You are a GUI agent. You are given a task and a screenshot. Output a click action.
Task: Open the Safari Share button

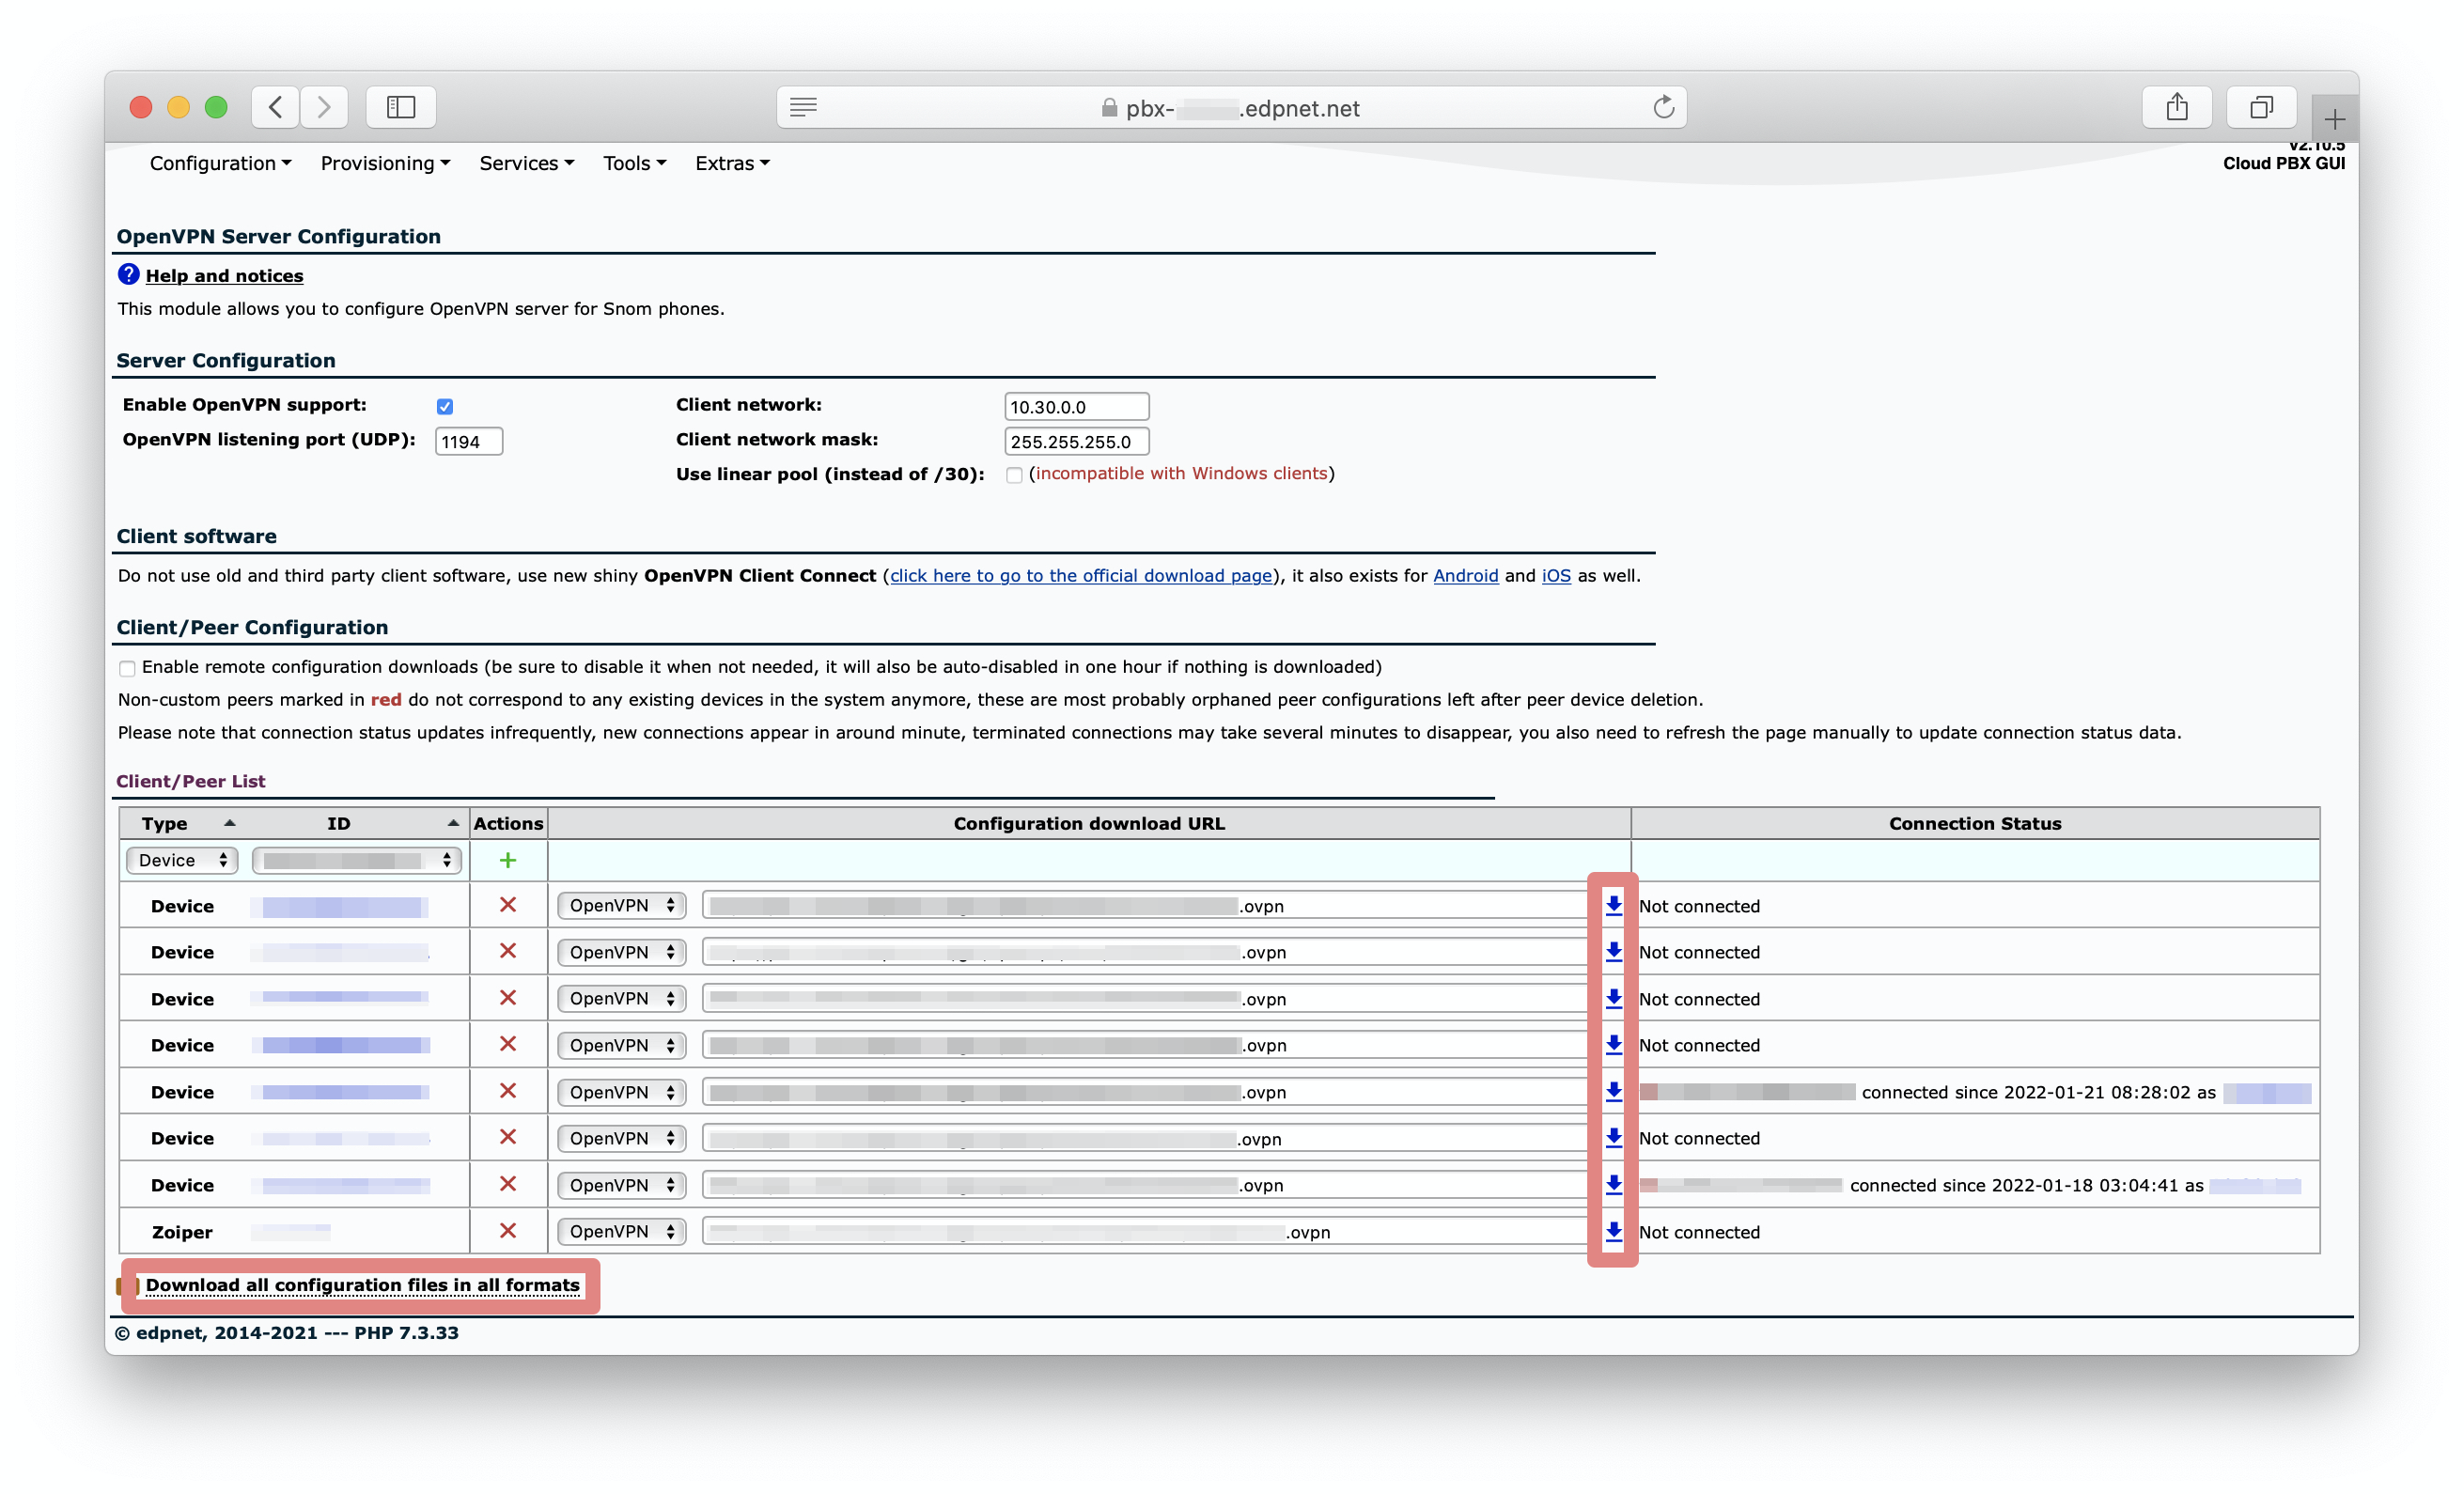(2177, 107)
